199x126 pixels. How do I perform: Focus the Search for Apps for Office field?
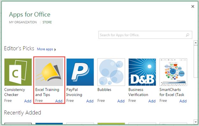[145, 35]
